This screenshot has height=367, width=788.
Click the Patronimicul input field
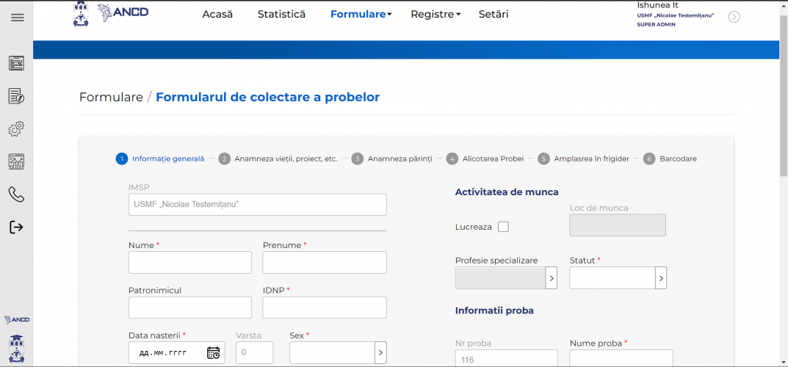(x=190, y=308)
